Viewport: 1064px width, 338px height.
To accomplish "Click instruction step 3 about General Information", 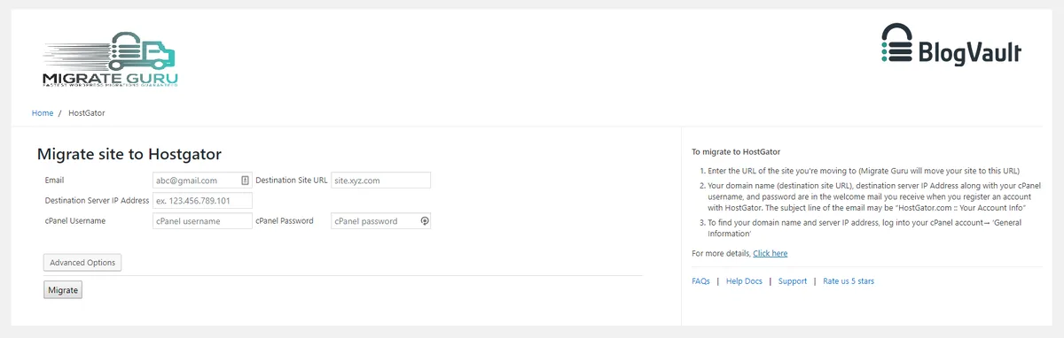I will click(x=864, y=228).
